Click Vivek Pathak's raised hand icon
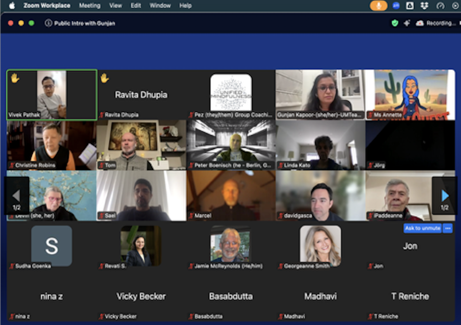This screenshot has height=325, width=461. [15, 78]
